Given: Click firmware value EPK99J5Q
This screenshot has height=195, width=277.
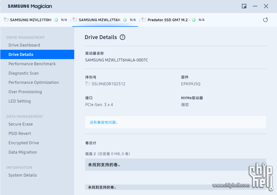Looking at the screenshot, I should (x=191, y=84).
